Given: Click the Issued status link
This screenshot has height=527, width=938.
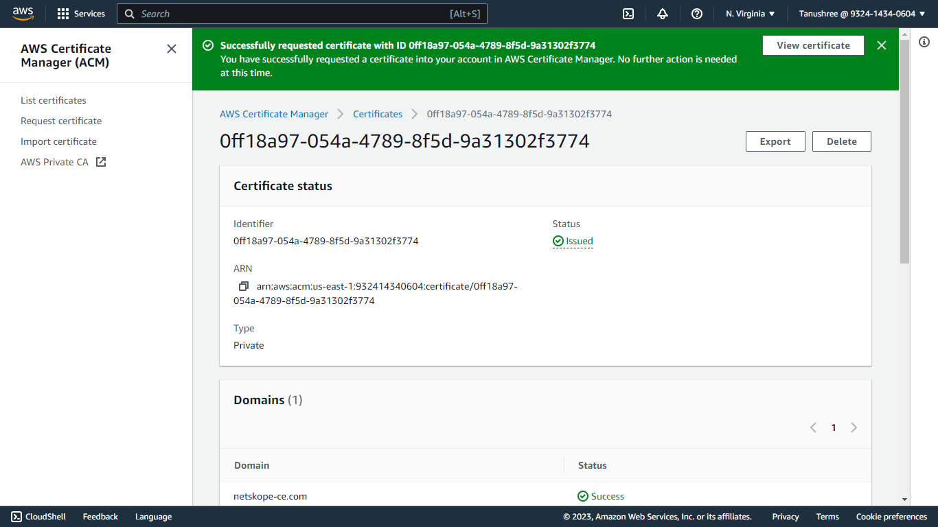Looking at the screenshot, I should tap(580, 241).
